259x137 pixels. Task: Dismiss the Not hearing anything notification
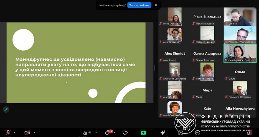(x=156, y=5)
